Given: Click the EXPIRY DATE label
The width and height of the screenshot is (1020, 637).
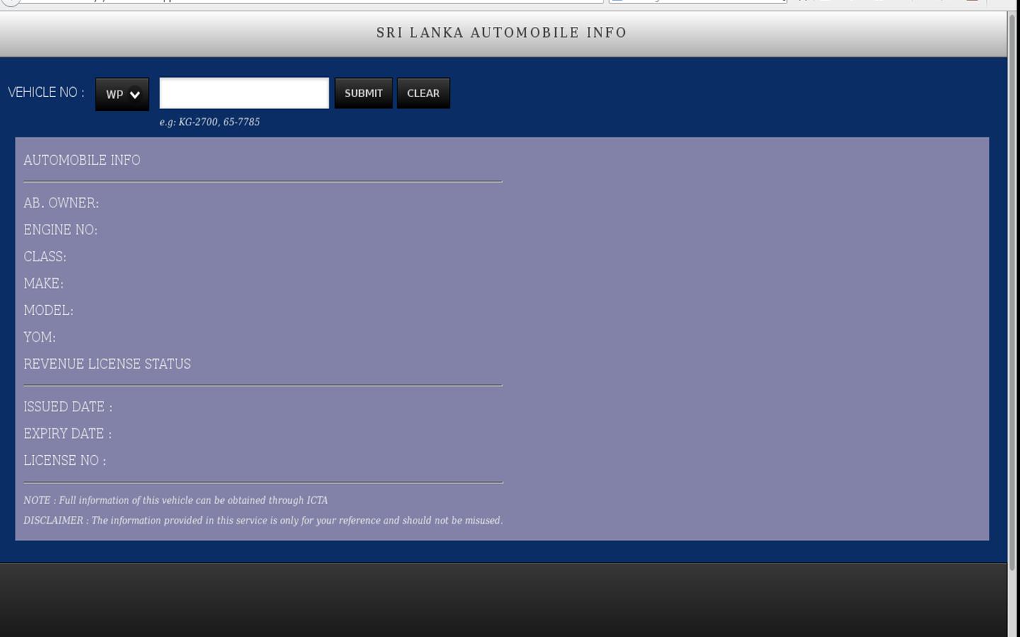Looking at the screenshot, I should point(67,434).
